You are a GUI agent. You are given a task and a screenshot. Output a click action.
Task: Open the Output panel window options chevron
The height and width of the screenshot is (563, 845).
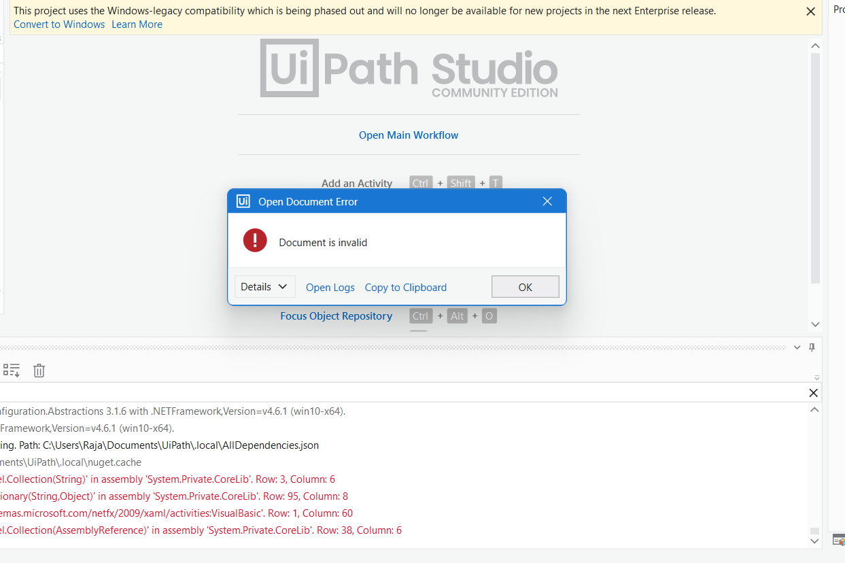(797, 347)
